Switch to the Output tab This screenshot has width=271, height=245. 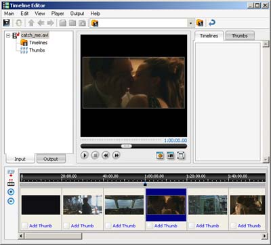51,159
